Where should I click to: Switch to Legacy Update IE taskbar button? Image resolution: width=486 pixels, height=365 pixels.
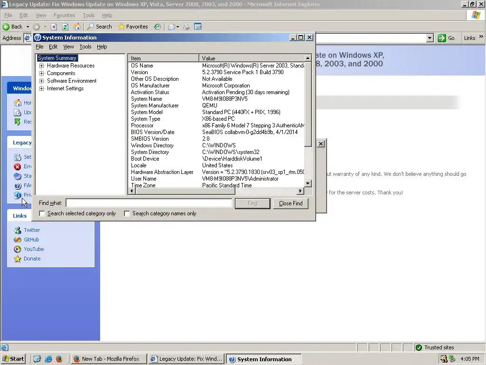click(x=186, y=359)
